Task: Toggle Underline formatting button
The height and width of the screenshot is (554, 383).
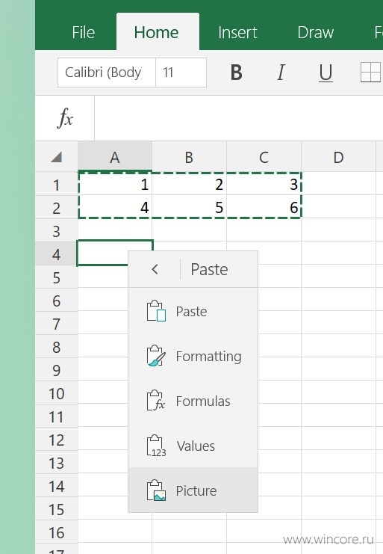Action: click(326, 73)
